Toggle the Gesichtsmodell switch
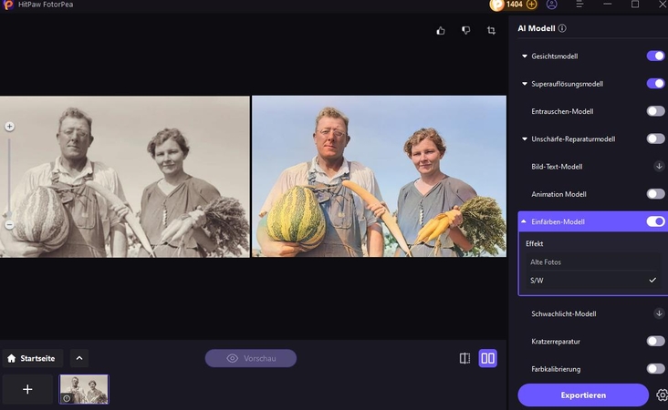This screenshot has width=668, height=410. [x=655, y=56]
